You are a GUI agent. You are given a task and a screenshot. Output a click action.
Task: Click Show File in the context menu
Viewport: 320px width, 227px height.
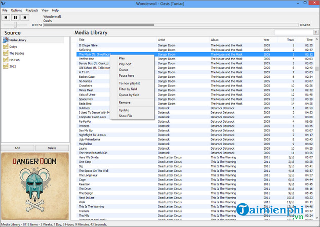[126, 116]
